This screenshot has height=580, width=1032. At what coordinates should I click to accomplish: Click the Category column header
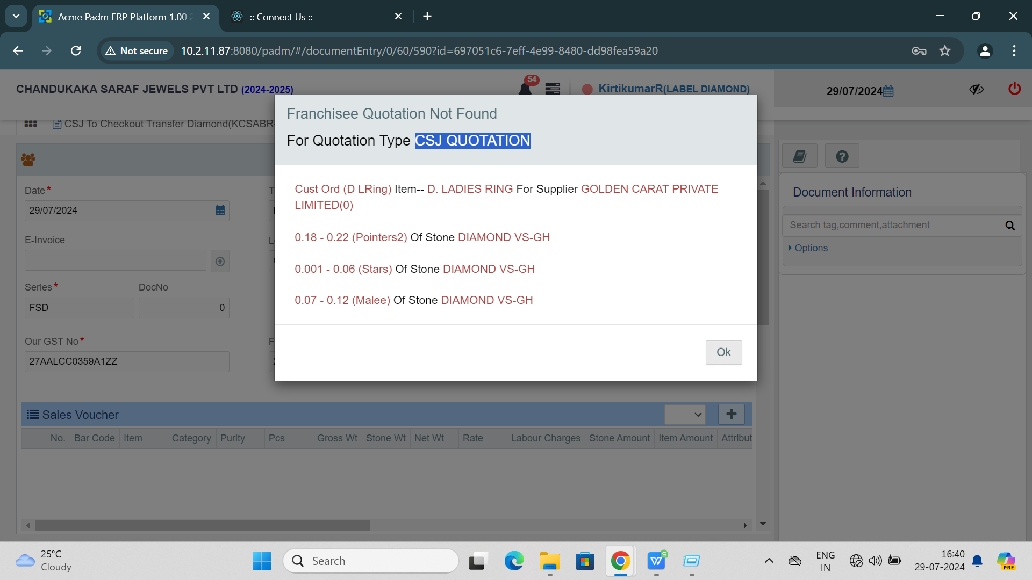(x=191, y=438)
